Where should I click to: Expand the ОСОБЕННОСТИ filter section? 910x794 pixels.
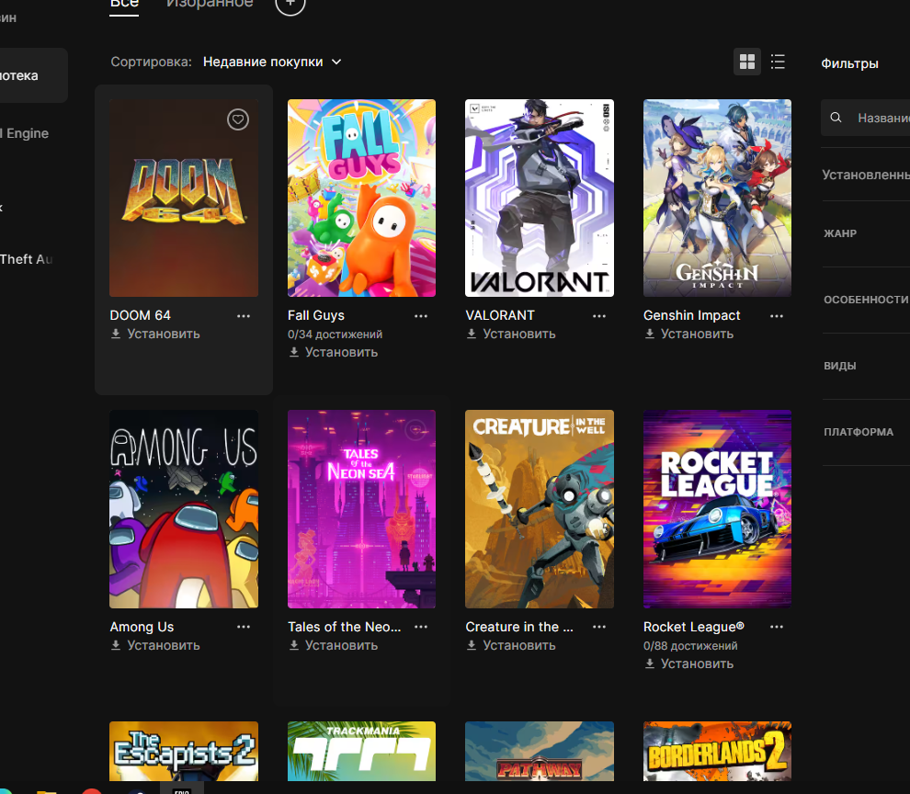pyautogui.click(x=866, y=300)
